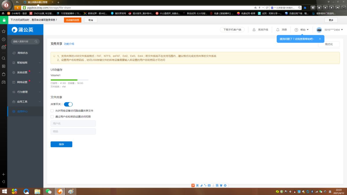
Task: Click the Volume1 storage usage bar
Action: coord(69,80)
